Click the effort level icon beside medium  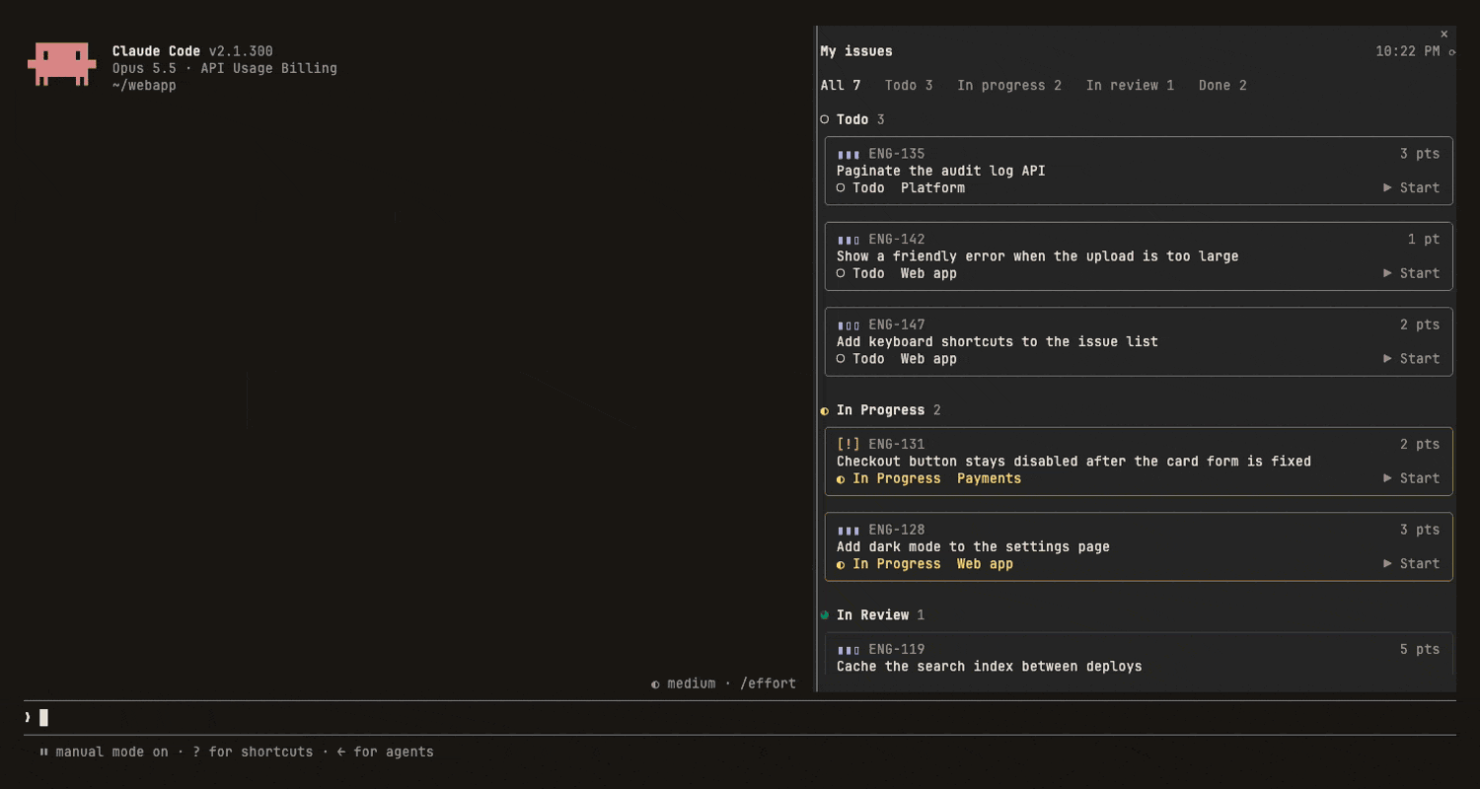coord(655,684)
